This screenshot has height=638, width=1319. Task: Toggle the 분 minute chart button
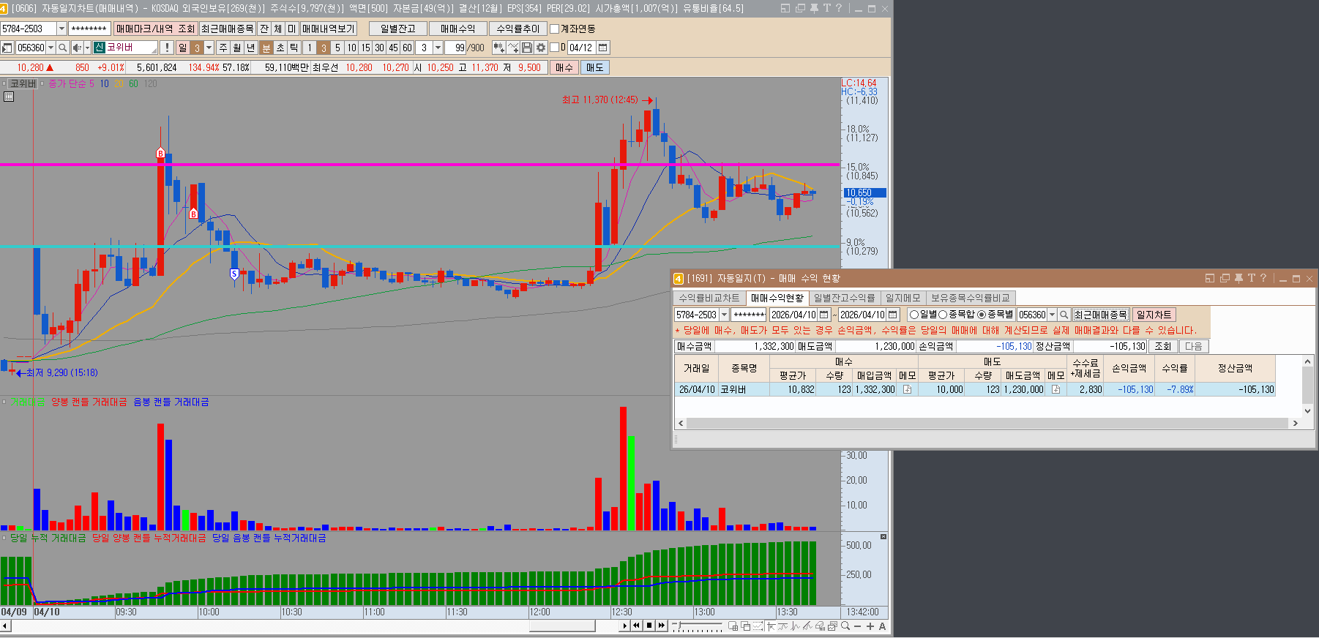266,48
